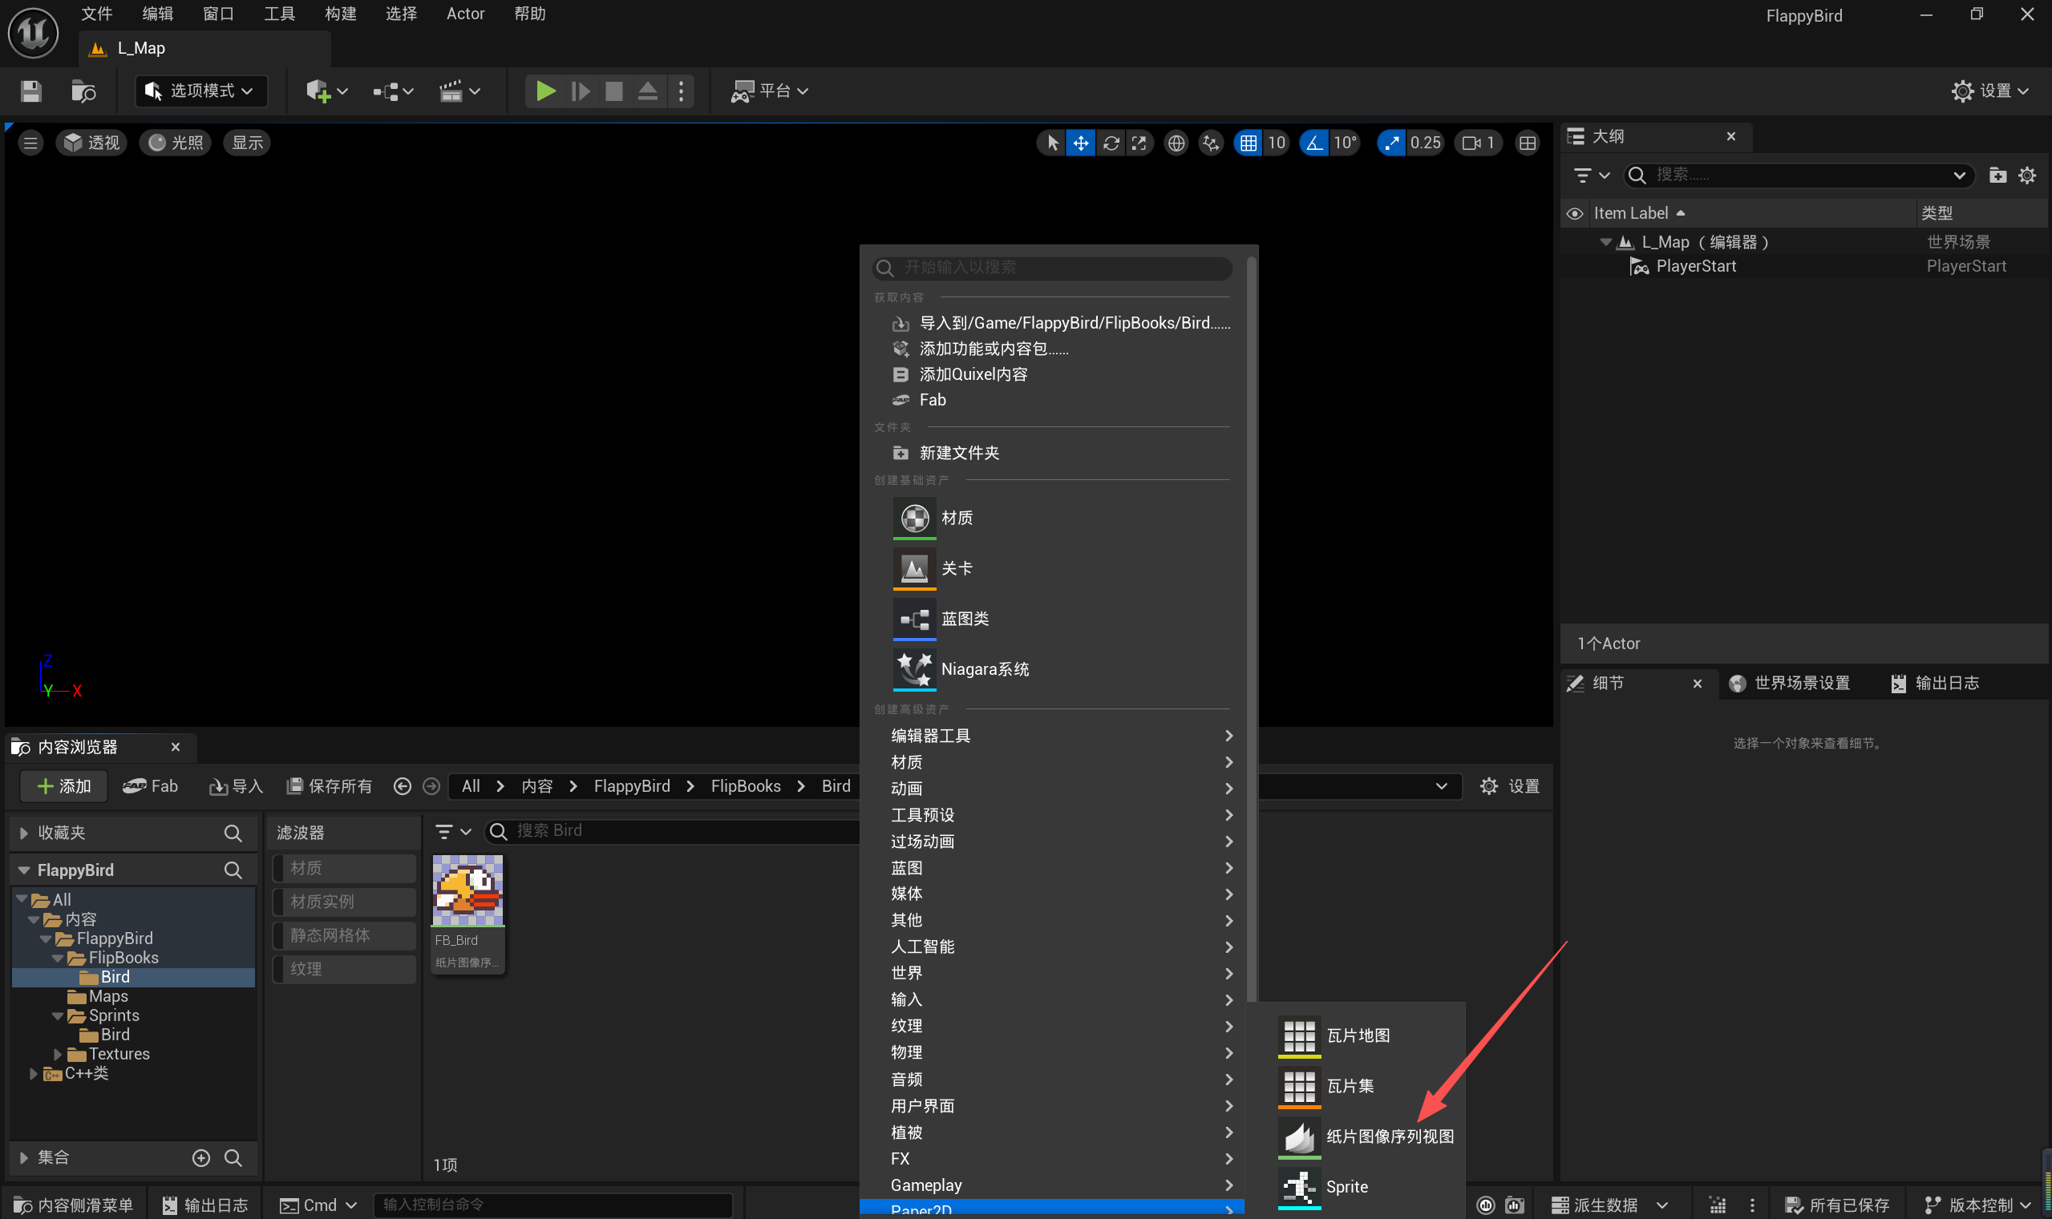
Task: Open the Blueprint class icon in add menu
Action: (914, 619)
